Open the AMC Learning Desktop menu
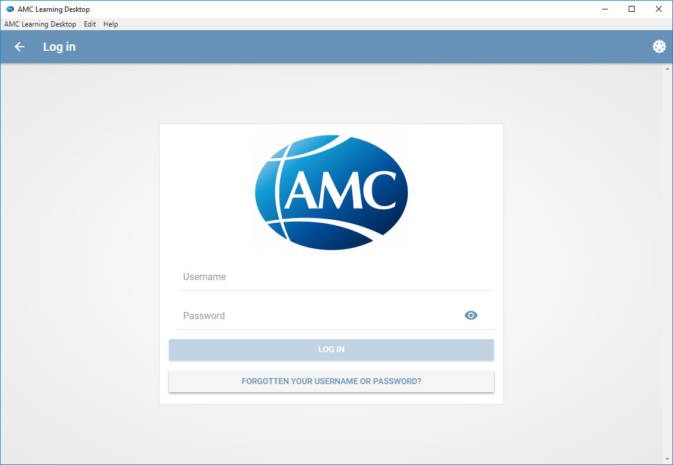Viewport: 673px width, 465px height. (40, 24)
